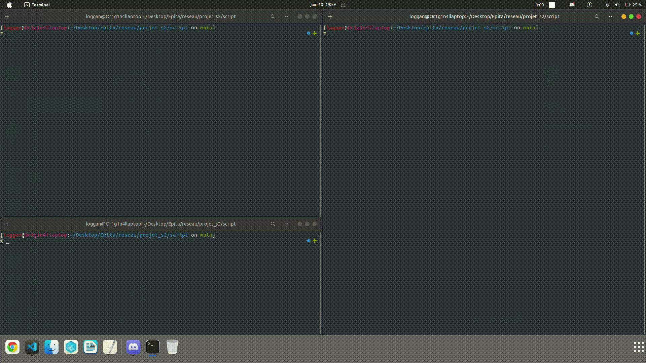Open the search in the bottom-left terminal window
The width and height of the screenshot is (646, 363).
[273, 224]
